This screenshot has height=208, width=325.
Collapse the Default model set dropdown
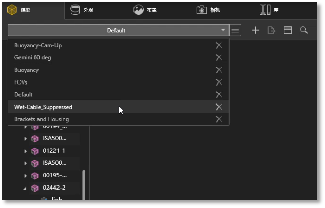(x=222, y=30)
